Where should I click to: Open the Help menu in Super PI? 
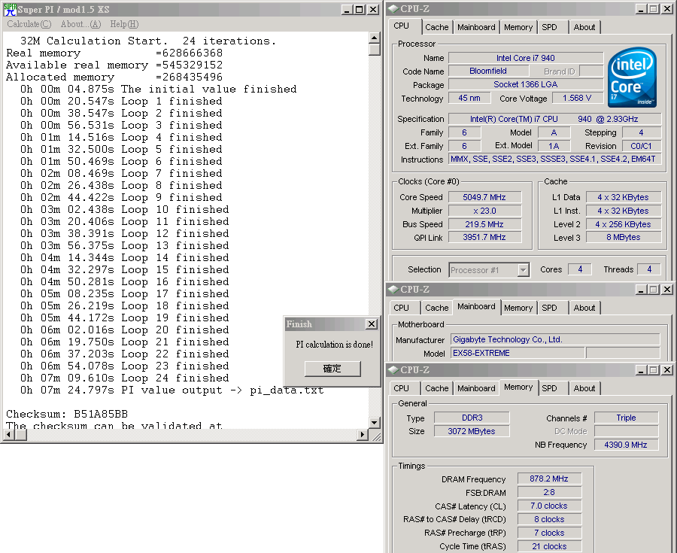[x=124, y=24]
